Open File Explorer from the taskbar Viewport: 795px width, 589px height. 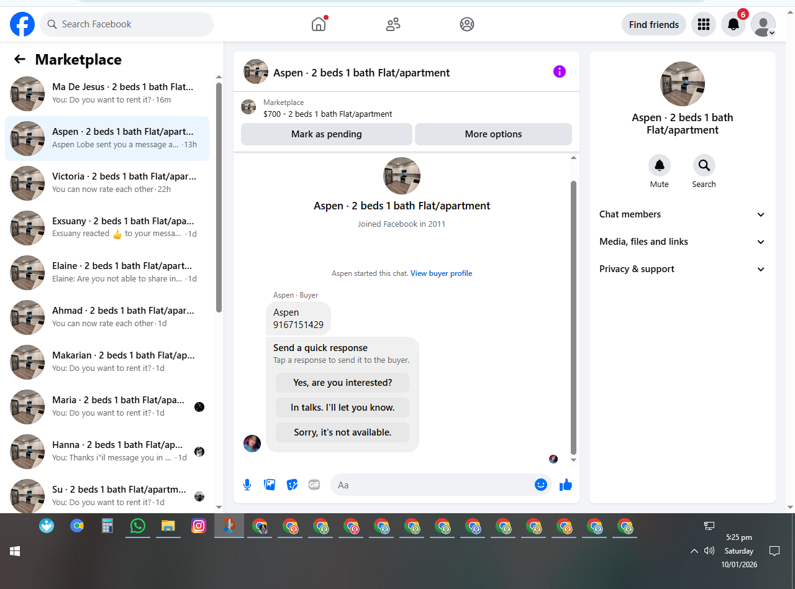click(168, 526)
